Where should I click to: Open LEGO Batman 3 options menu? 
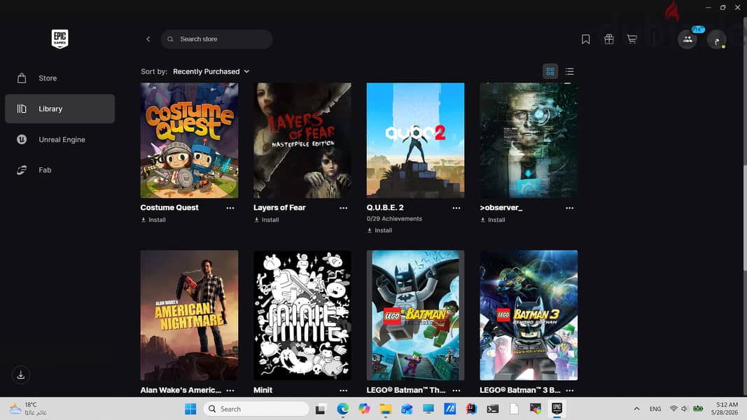[x=570, y=391]
